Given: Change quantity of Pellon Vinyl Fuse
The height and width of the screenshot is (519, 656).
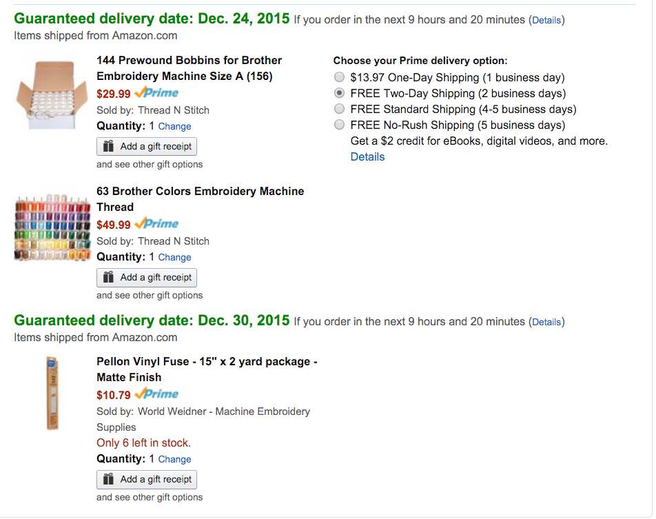Looking at the screenshot, I should 174,460.
